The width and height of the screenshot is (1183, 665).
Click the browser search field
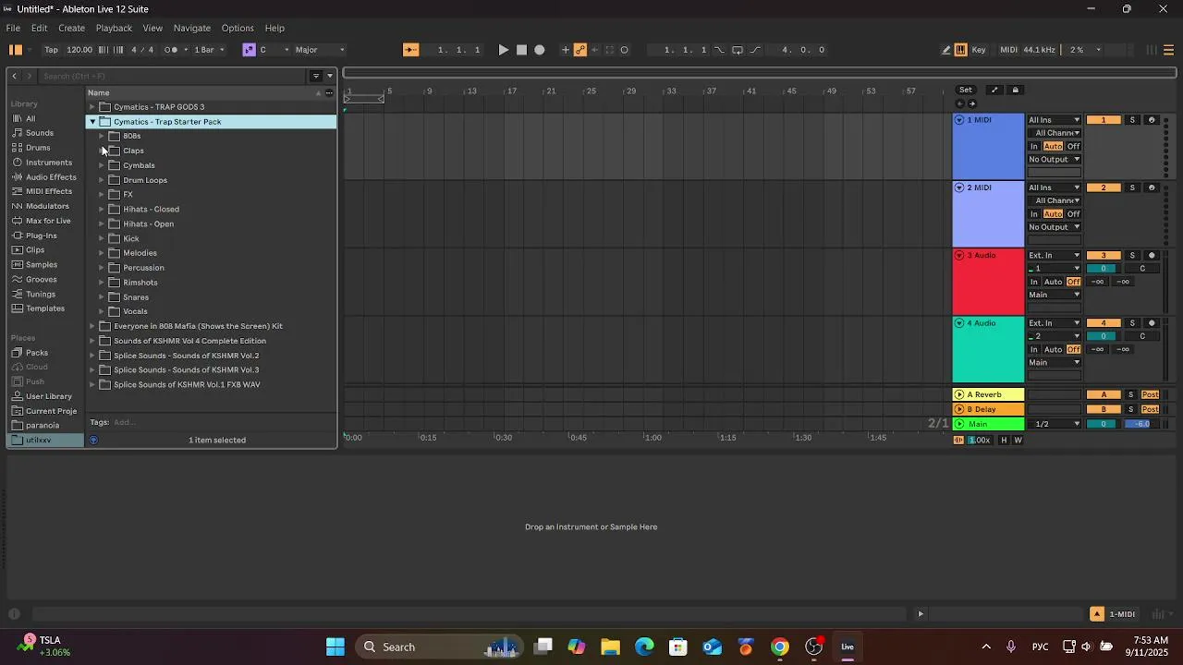pos(171,76)
